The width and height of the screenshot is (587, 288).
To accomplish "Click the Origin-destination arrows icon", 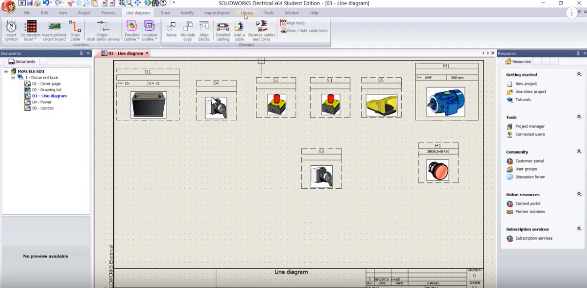I will click(104, 31).
